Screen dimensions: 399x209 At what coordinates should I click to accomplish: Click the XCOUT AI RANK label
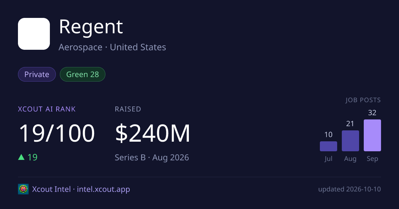[47, 109]
